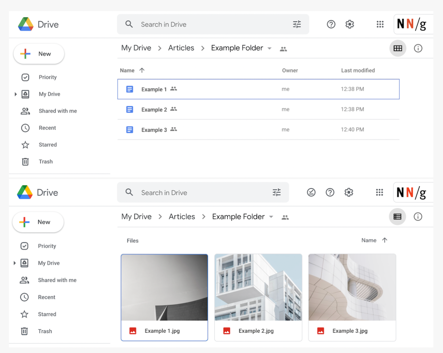Select Starred in lower sidebar
Screen dimensions: 443x353
click(x=47, y=314)
